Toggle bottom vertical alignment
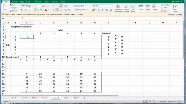 [61, 6]
